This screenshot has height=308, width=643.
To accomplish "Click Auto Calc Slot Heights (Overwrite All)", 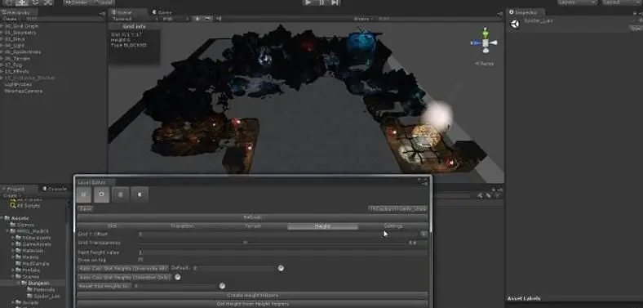I will coord(123,268).
